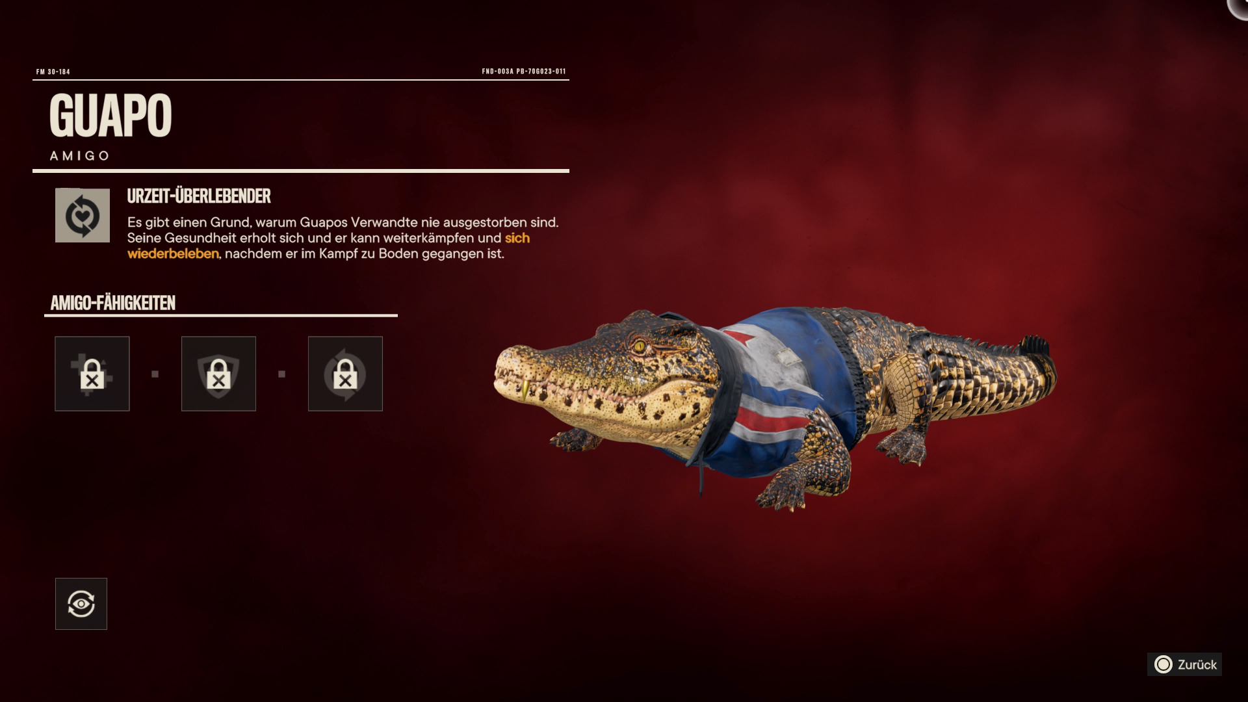Click the flag shirt on the crocodile
The image size is (1248, 702).
tap(780, 390)
